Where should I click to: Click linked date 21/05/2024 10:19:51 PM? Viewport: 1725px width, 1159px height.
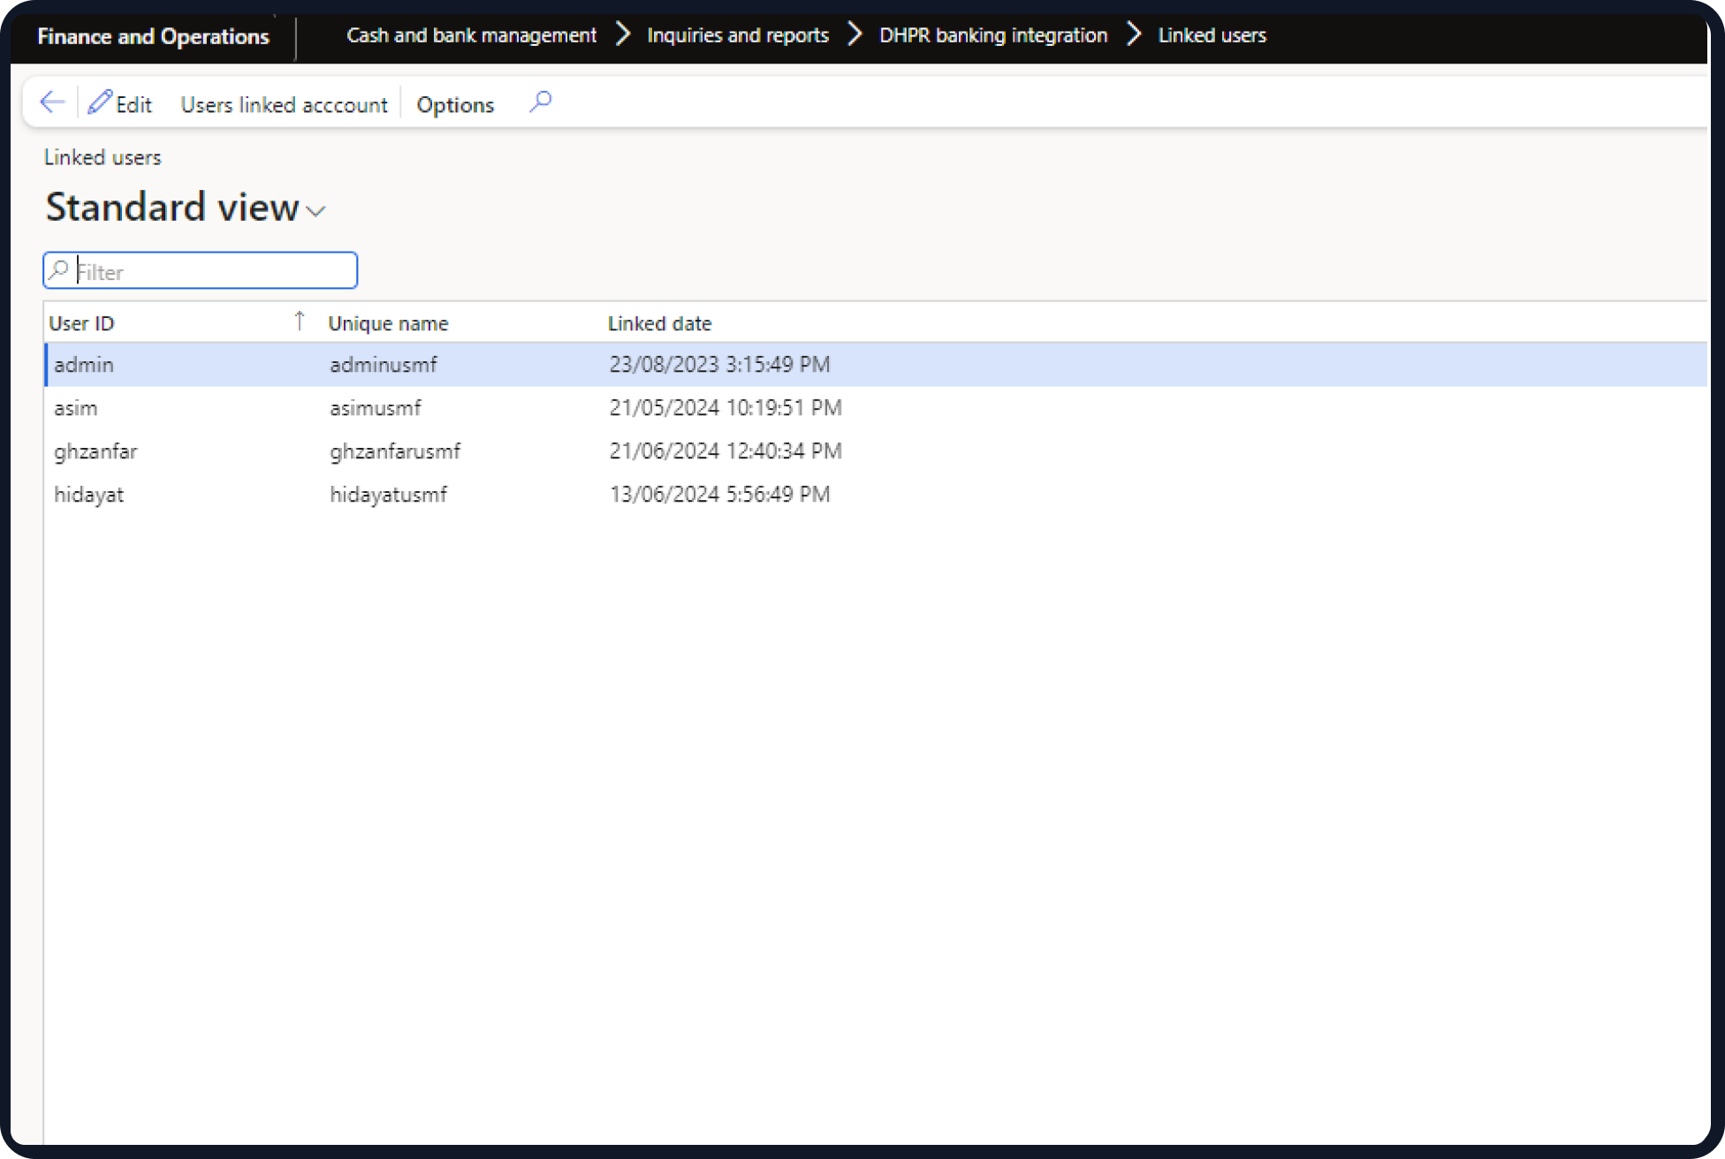(x=726, y=407)
